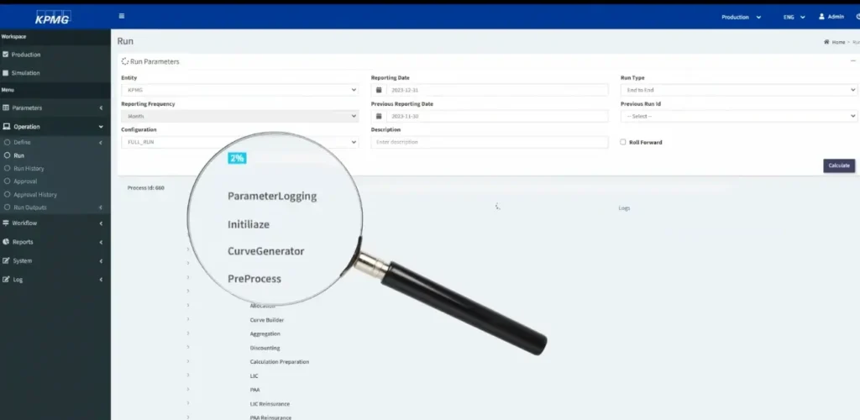Open the Entity dropdown showing KPMG
Screen dimensions: 860x420
point(239,90)
